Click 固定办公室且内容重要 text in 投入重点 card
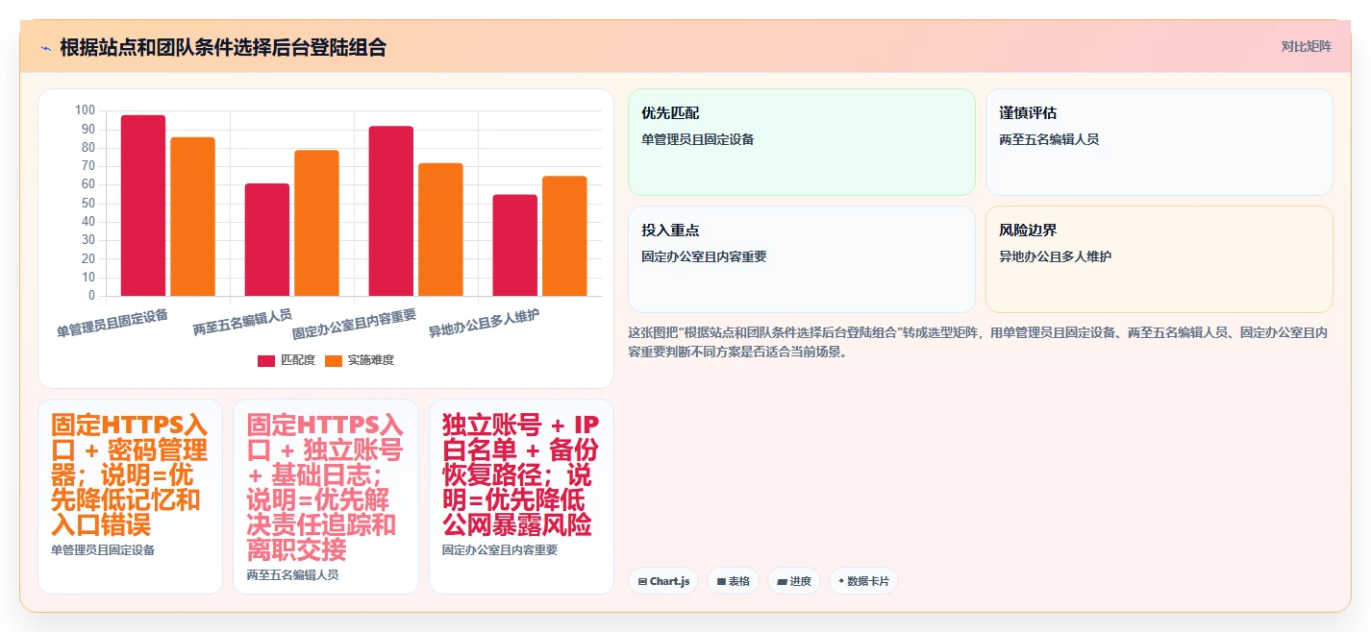 tap(704, 256)
